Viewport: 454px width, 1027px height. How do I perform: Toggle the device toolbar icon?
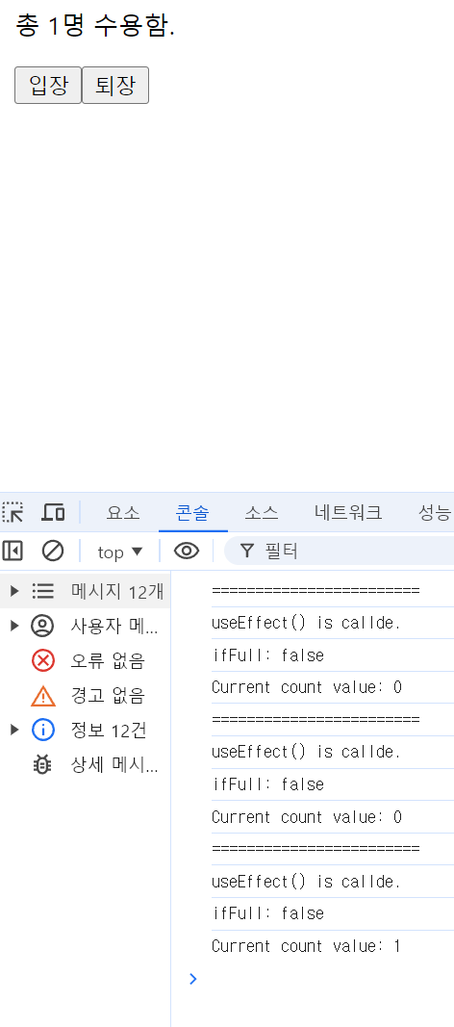53,512
